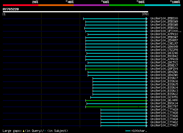Viewport: 183px width, 133px height.
Task: Click the arrowhead ending the O23051 alignment
Action: 147,97
